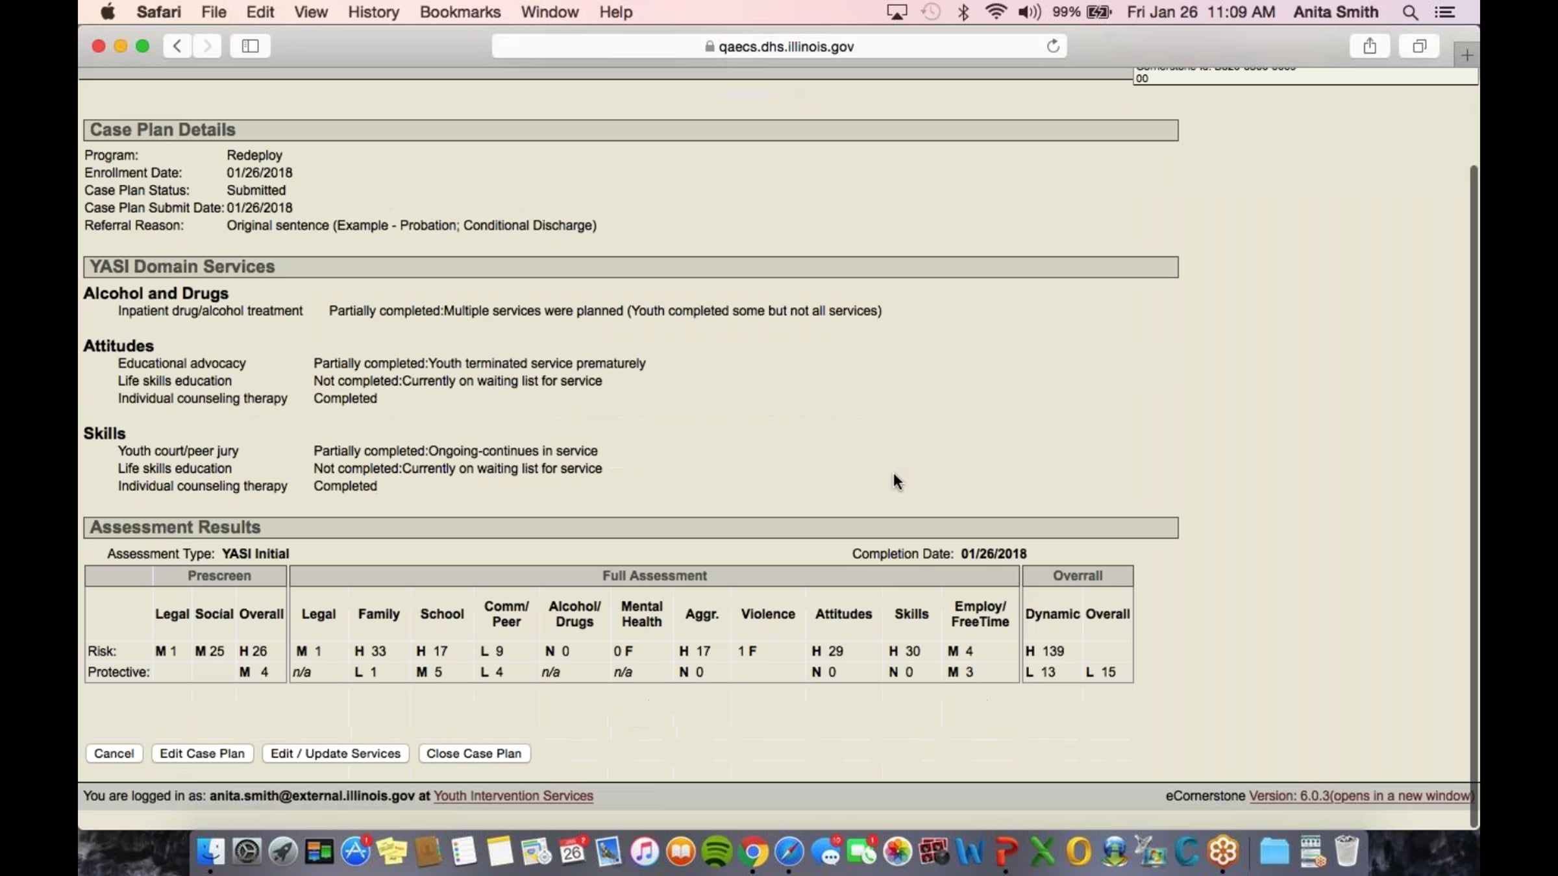Open the Window menu
Image resolution: width=1558 pixels, height=876 pixels.
(549, 12)
